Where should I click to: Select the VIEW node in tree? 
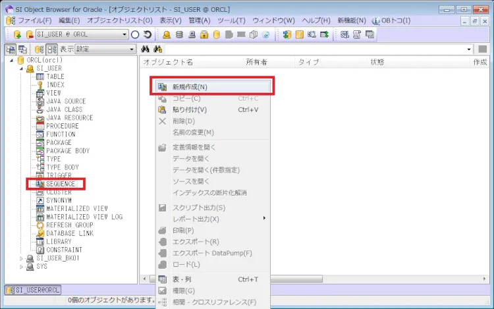coord(53,93)
